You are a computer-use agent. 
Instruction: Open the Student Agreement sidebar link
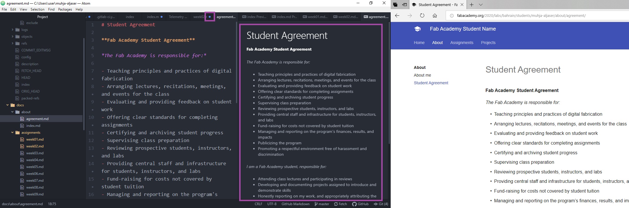(x=431, y=83)
